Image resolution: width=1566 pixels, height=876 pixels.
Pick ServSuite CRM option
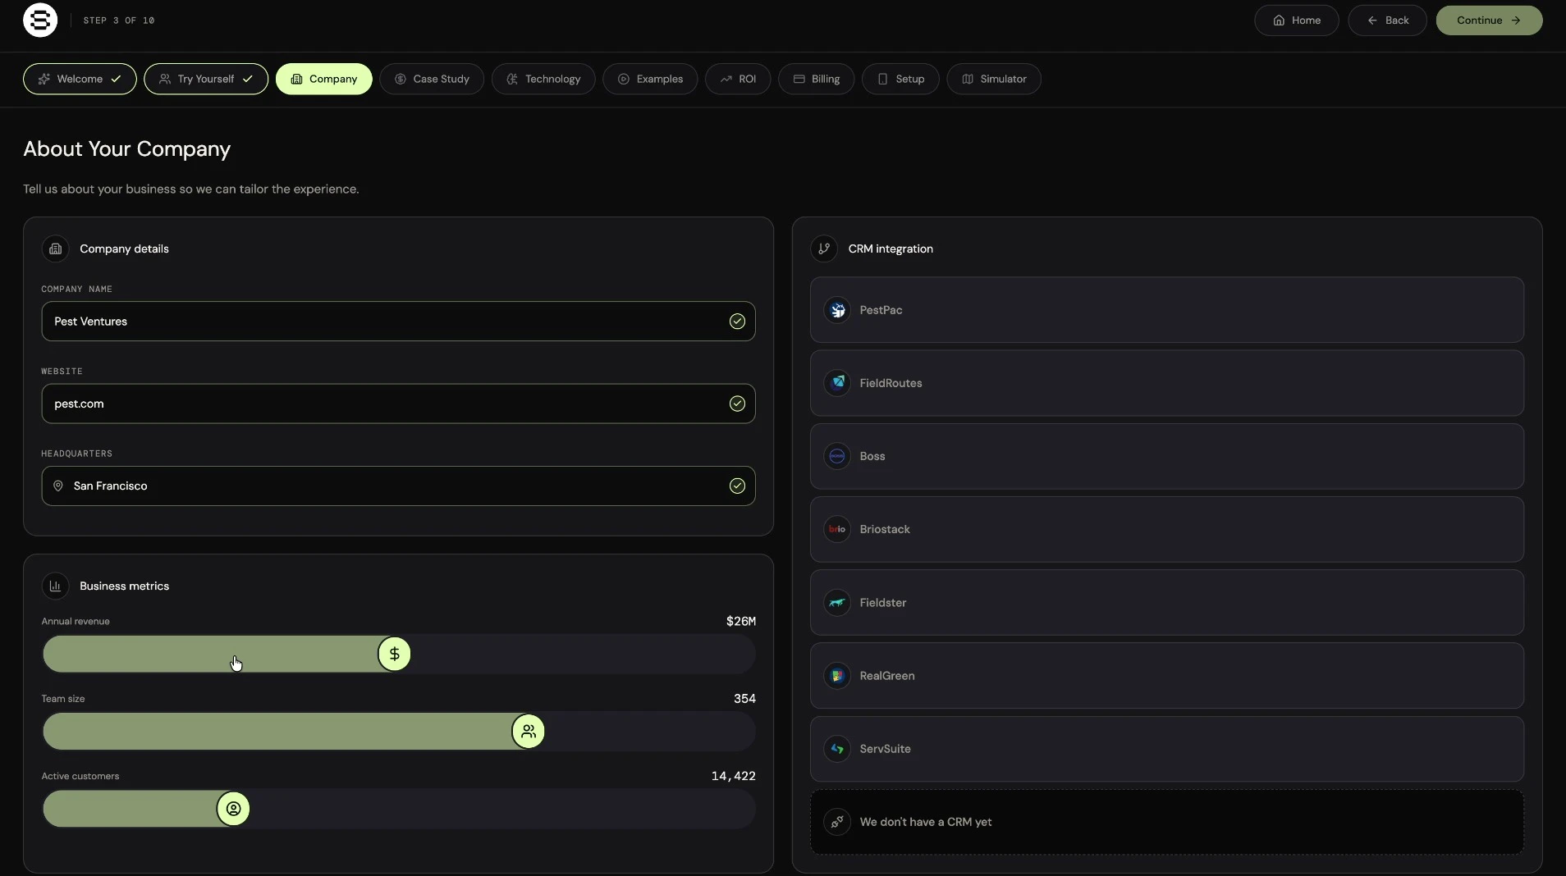point(1166,749)
